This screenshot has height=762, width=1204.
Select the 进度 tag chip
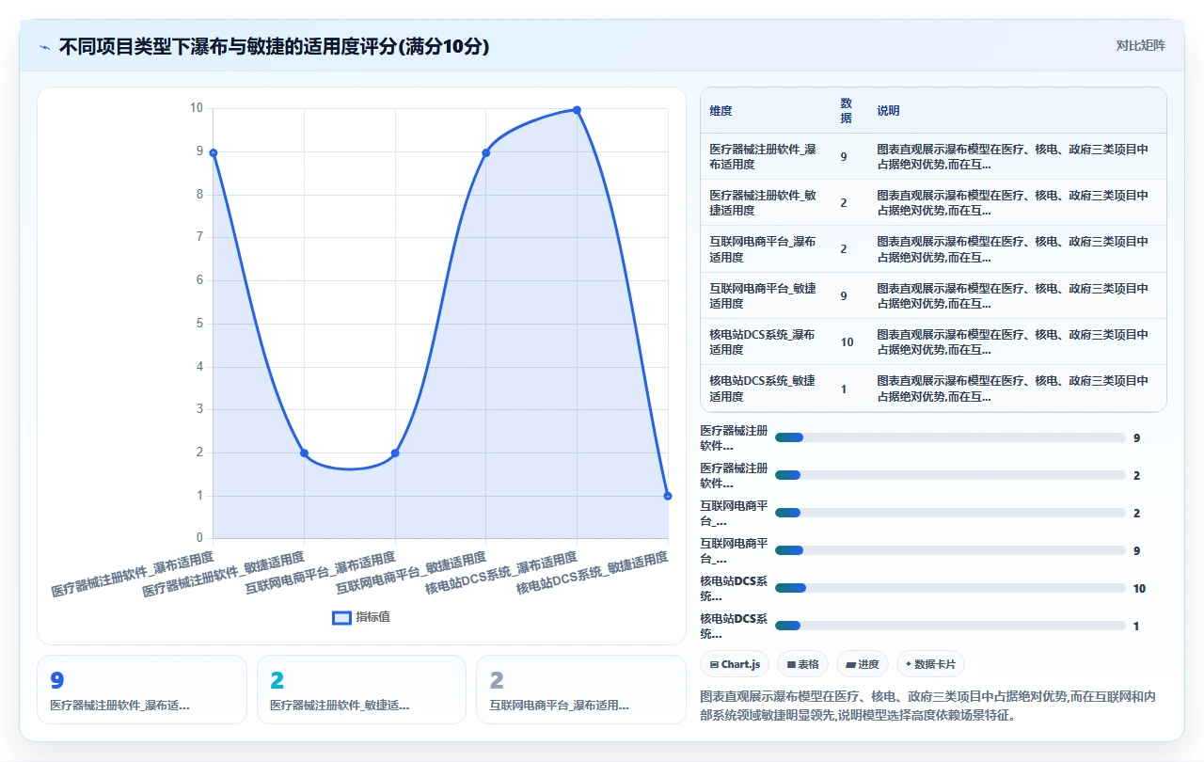[862, 664]
